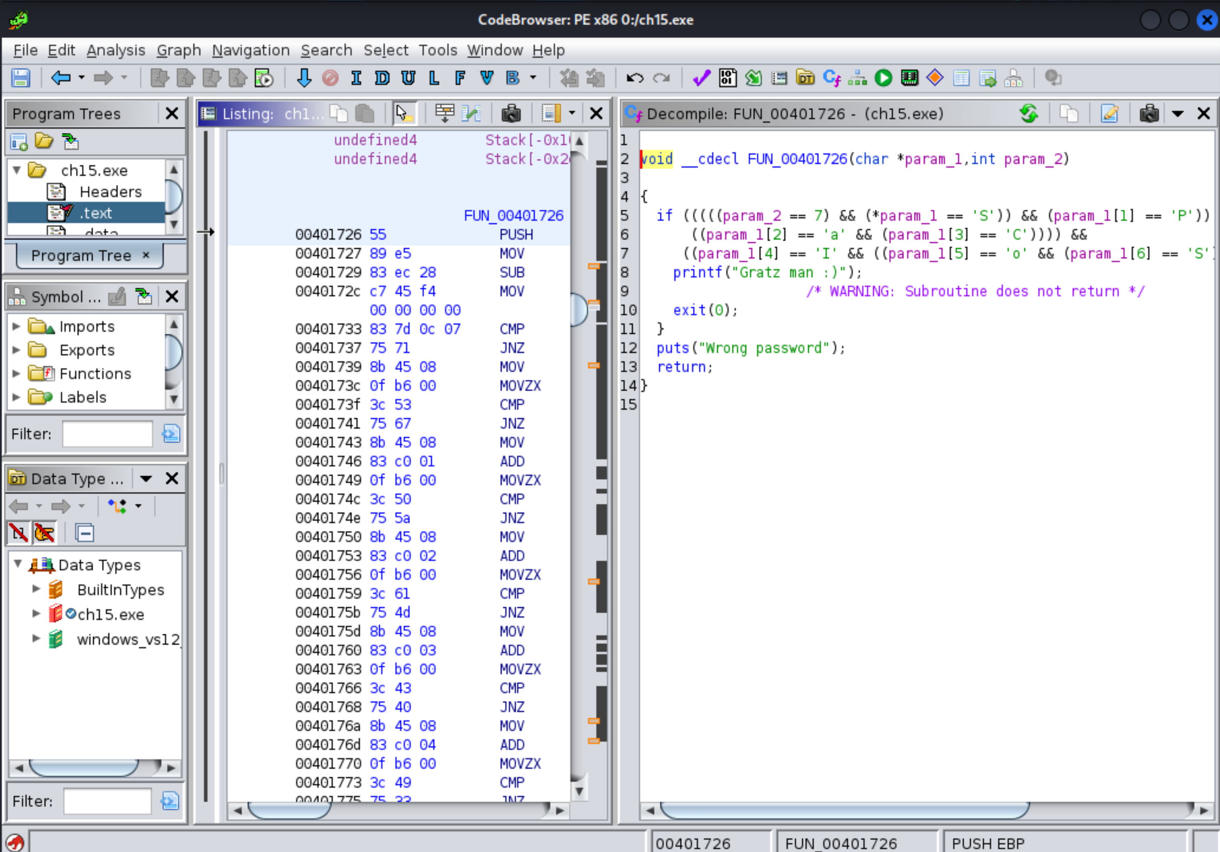The width and height of the screenshot is (1220, 852).
Task: Expand the BuiltInTypes data type archive
Action: click(36, 588)
